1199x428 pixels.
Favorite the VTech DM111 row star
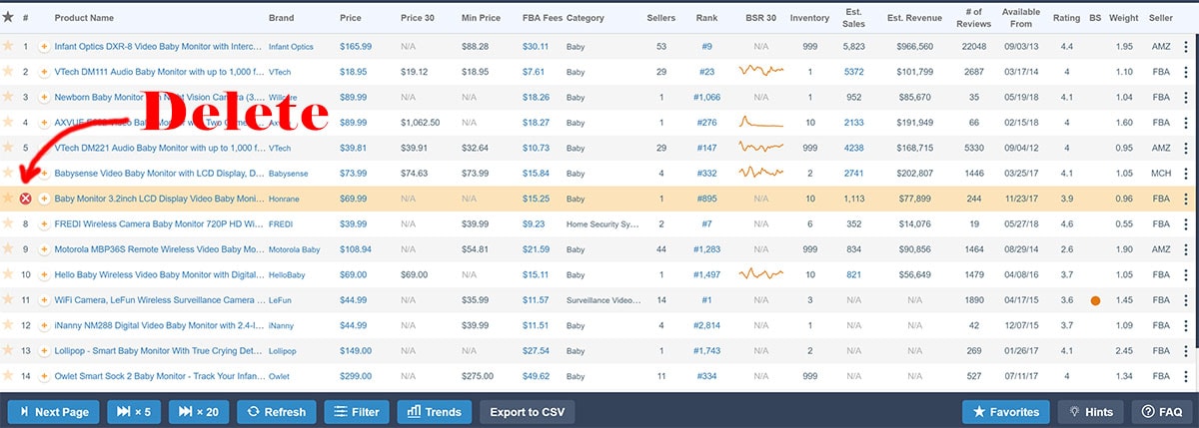pos(9,71)
